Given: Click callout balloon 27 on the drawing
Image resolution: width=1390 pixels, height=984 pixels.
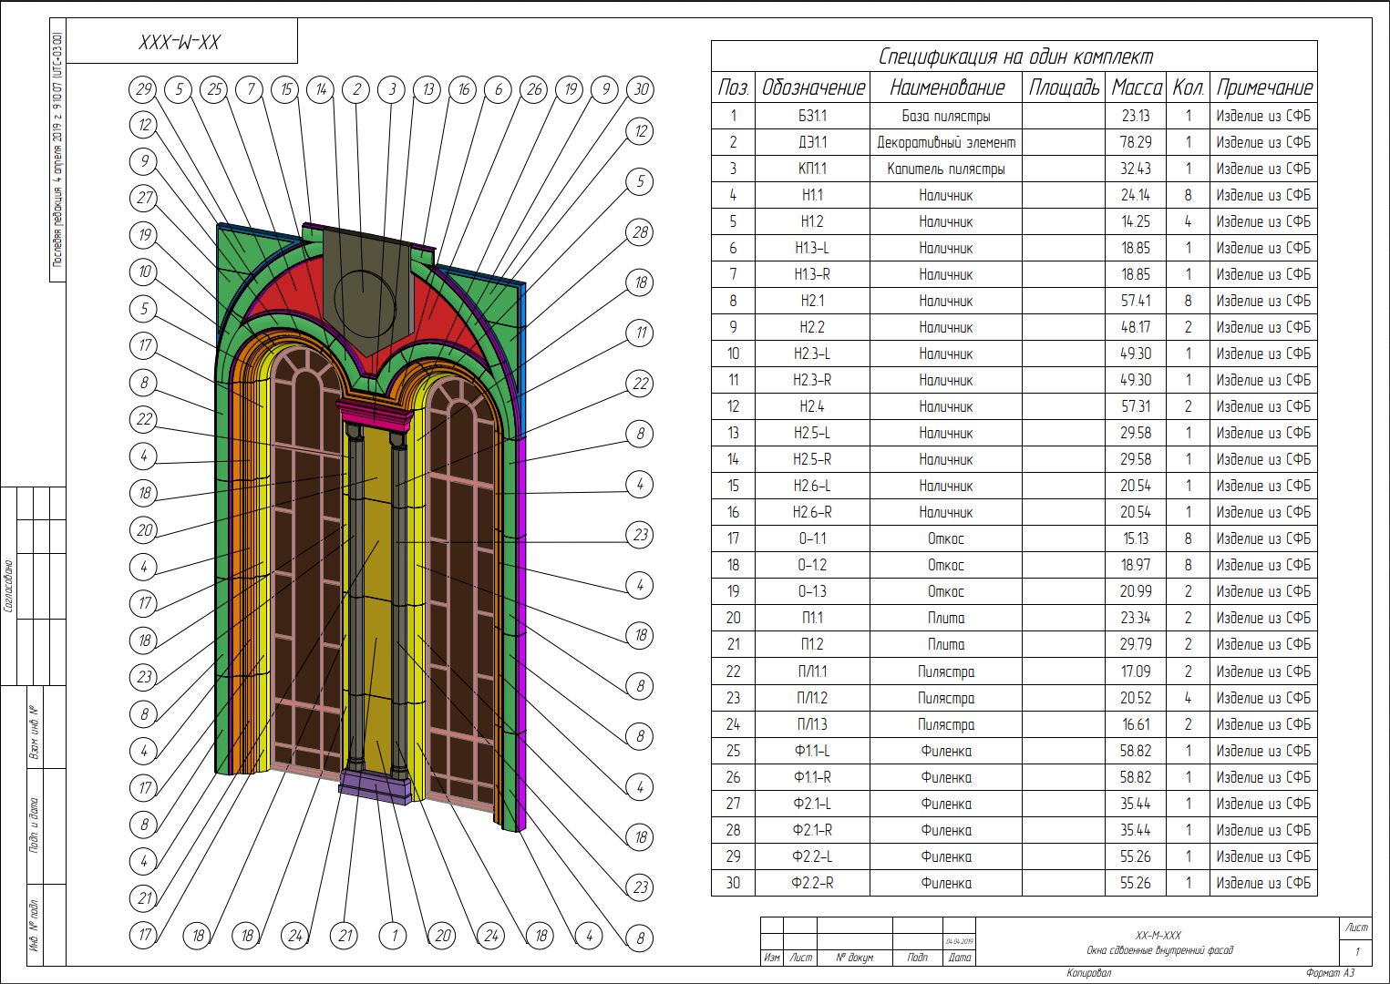Looking at the screenshot, I should [144, 198].
